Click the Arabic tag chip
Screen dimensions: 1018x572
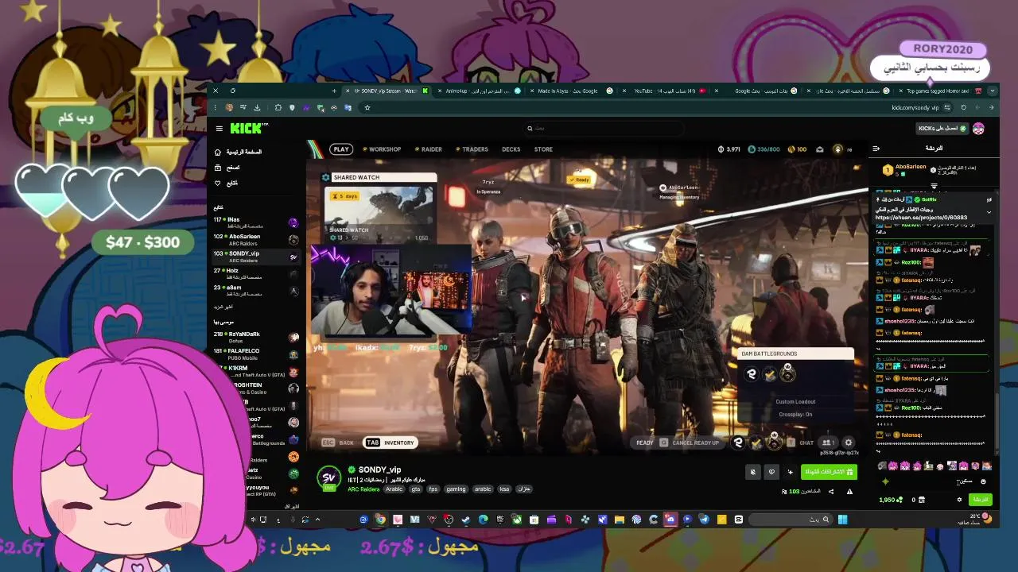[394, 489]
